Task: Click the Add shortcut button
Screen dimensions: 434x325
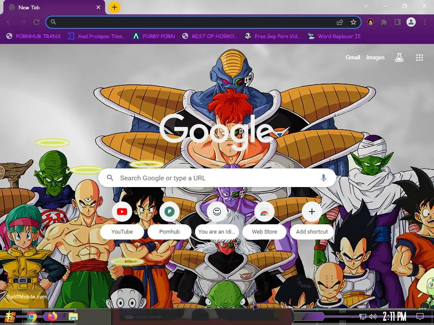Action: pyautogui.click(x=312, y=220)
